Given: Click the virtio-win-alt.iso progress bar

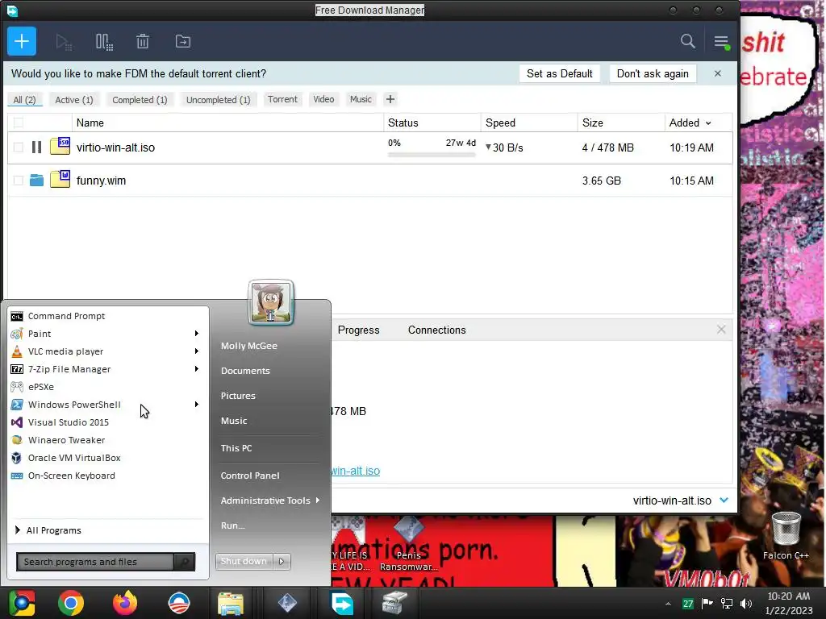Looking at the screenshot, I should click(432, 155).
